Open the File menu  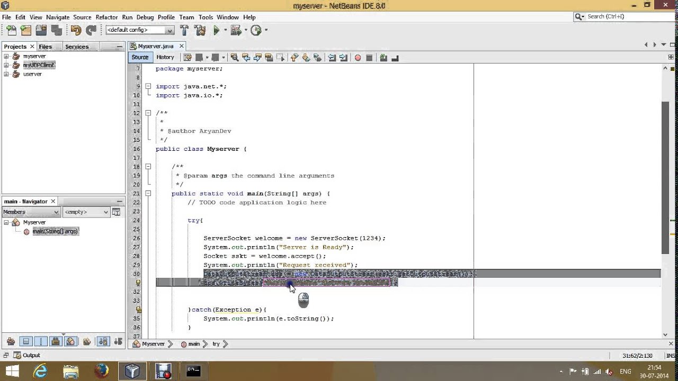click(x=6, y=17)
